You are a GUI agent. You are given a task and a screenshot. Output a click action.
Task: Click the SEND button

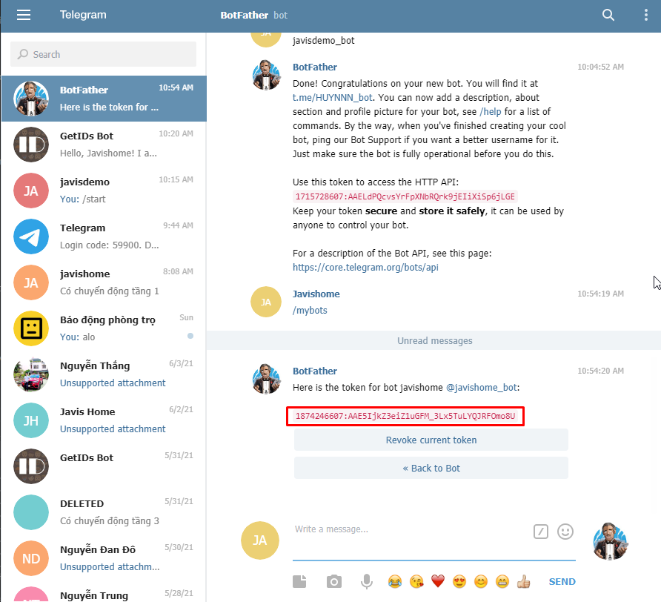point(562,582)
